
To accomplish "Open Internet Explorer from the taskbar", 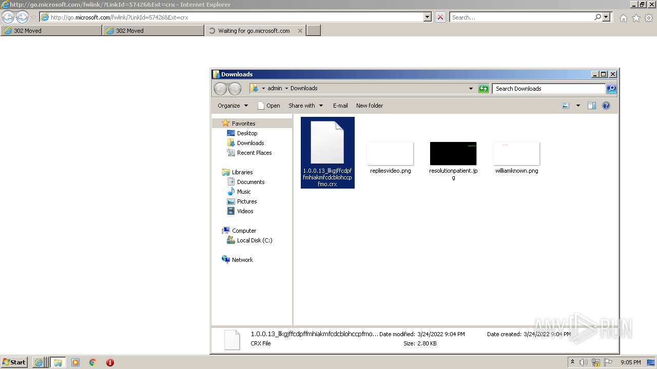I will point(38,362).
